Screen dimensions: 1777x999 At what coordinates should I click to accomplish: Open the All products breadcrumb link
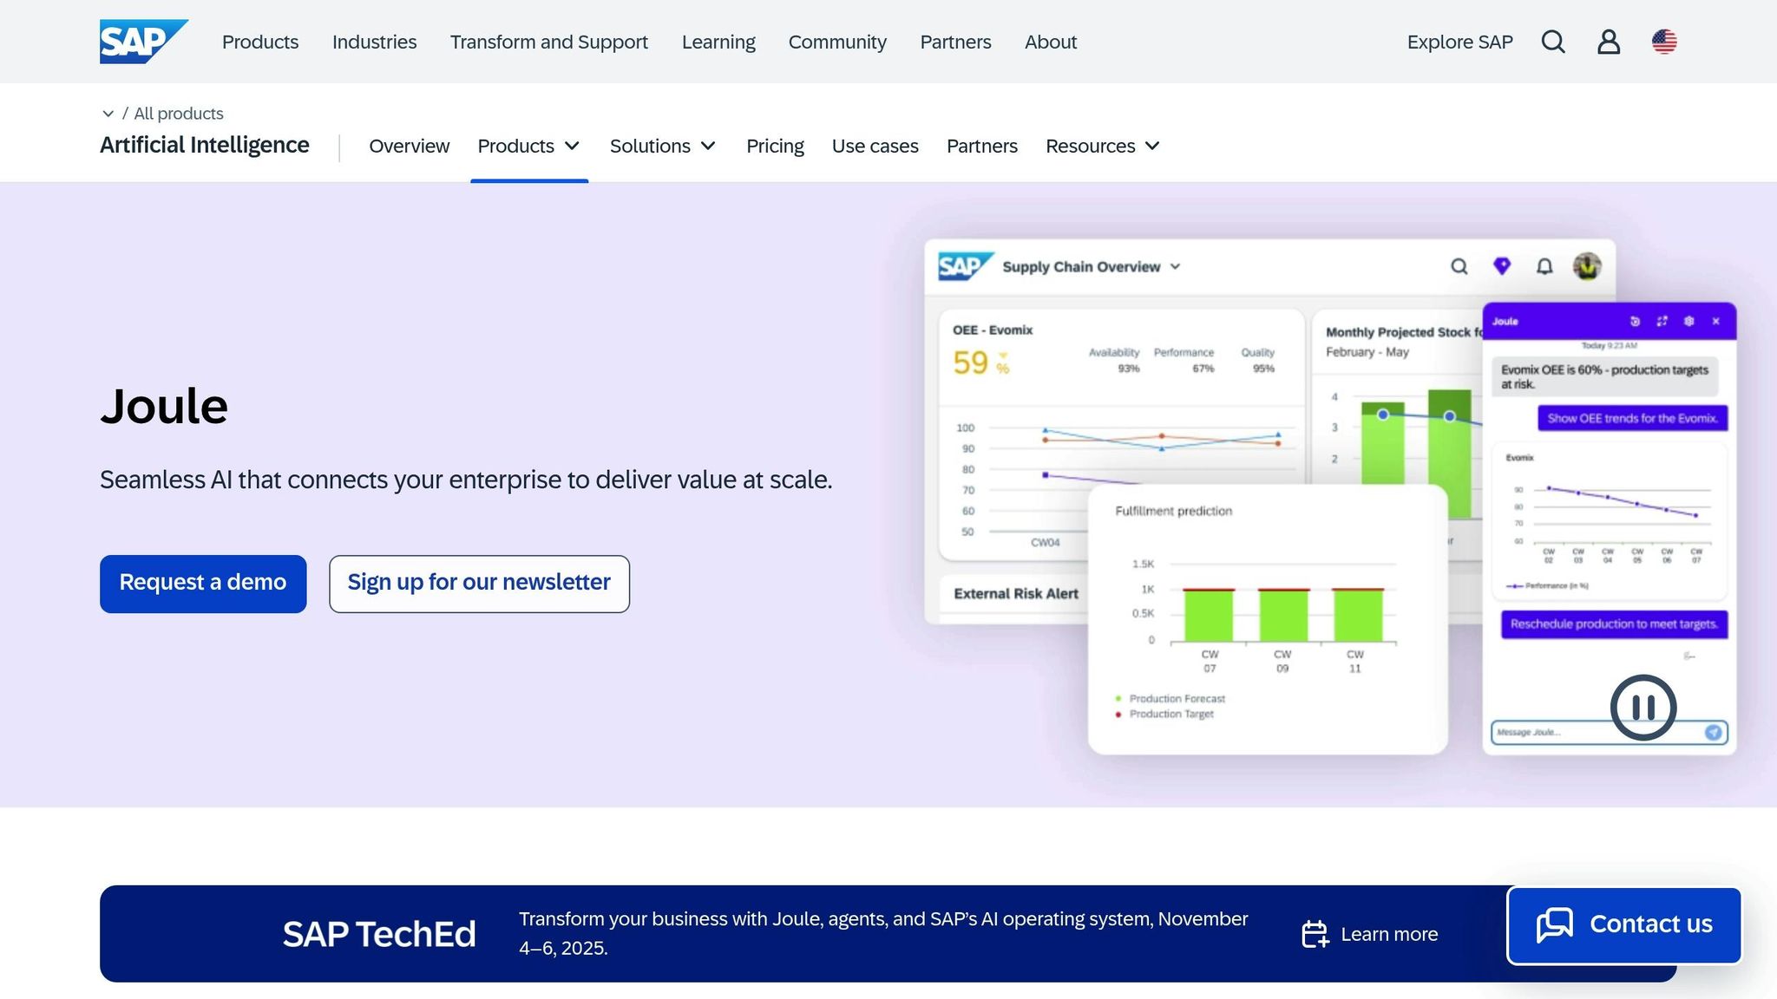[x=179, y=114]
